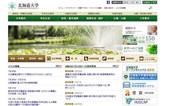Open the よくある質問 link

point(121,8)
